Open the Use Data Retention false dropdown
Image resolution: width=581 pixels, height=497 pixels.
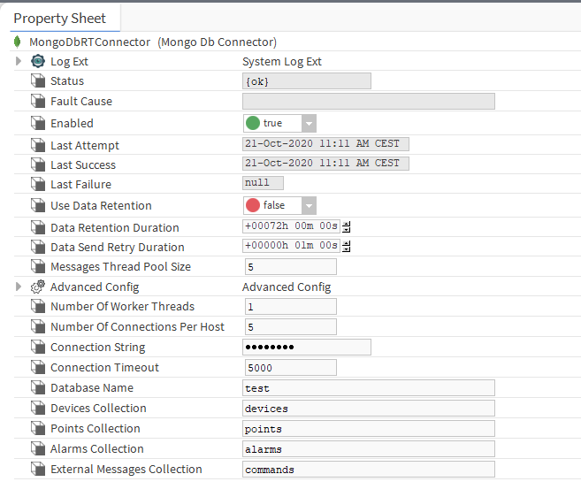(309, 205)
